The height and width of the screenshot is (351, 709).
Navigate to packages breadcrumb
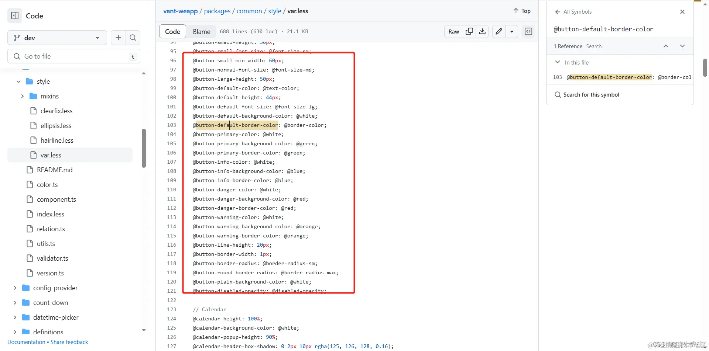click(217, 11)
